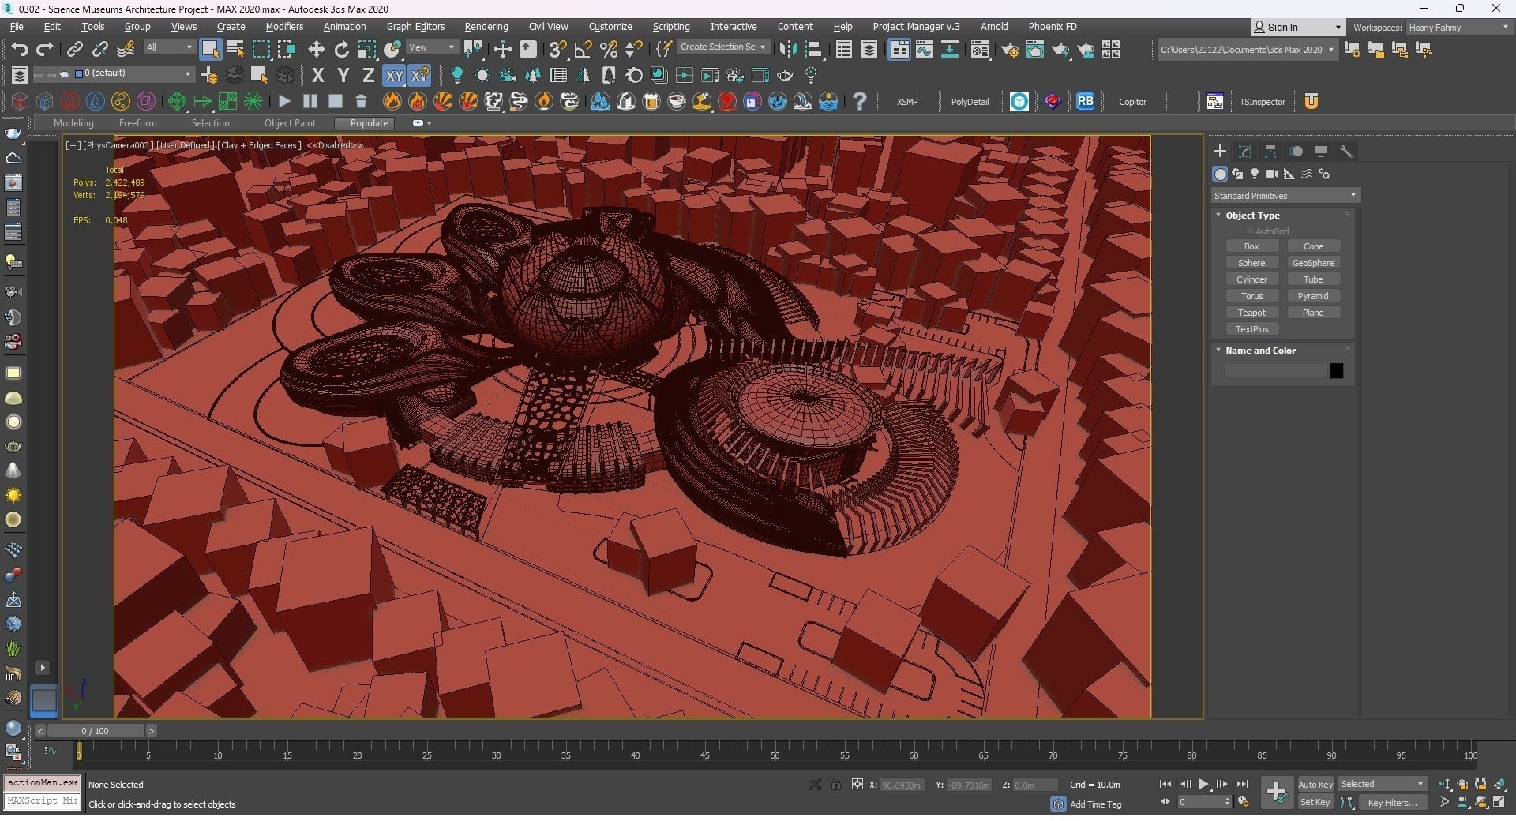
Task: Click the object name input field
Action: click(1275, 371)
